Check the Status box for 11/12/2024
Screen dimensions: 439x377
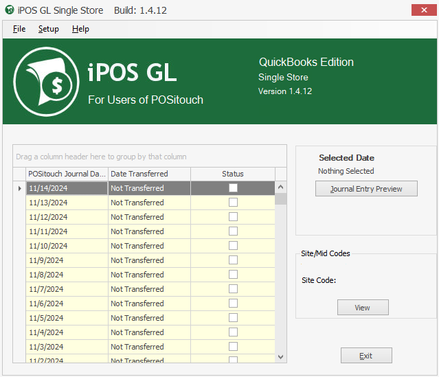233,216
